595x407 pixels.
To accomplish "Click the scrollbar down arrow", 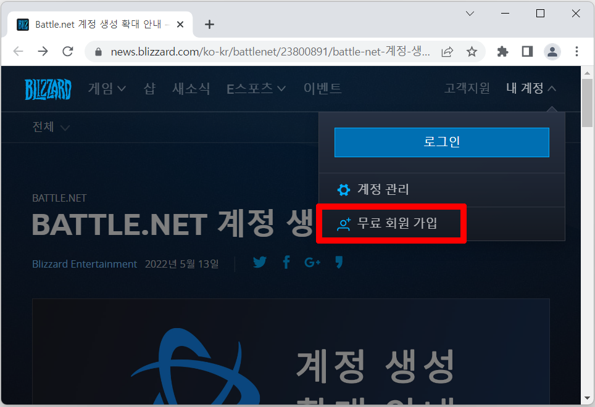I will point(588,398).
